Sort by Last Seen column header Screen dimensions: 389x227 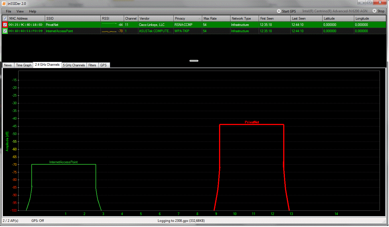pos(306,19)
